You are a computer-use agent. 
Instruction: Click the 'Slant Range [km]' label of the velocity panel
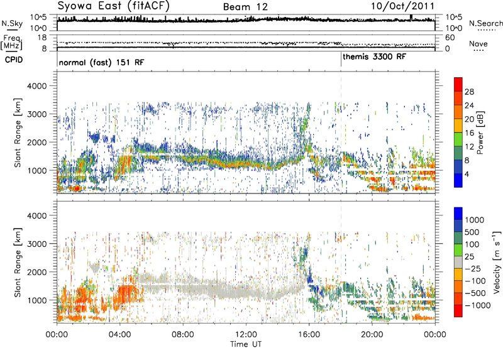click(x=18, y=262)
